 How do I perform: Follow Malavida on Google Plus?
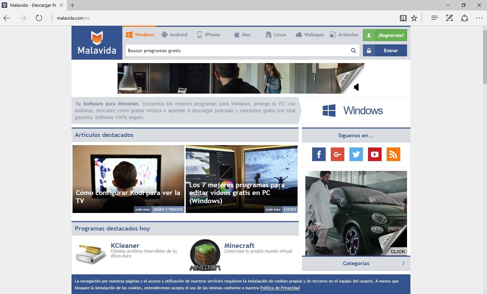coord(338,154)
